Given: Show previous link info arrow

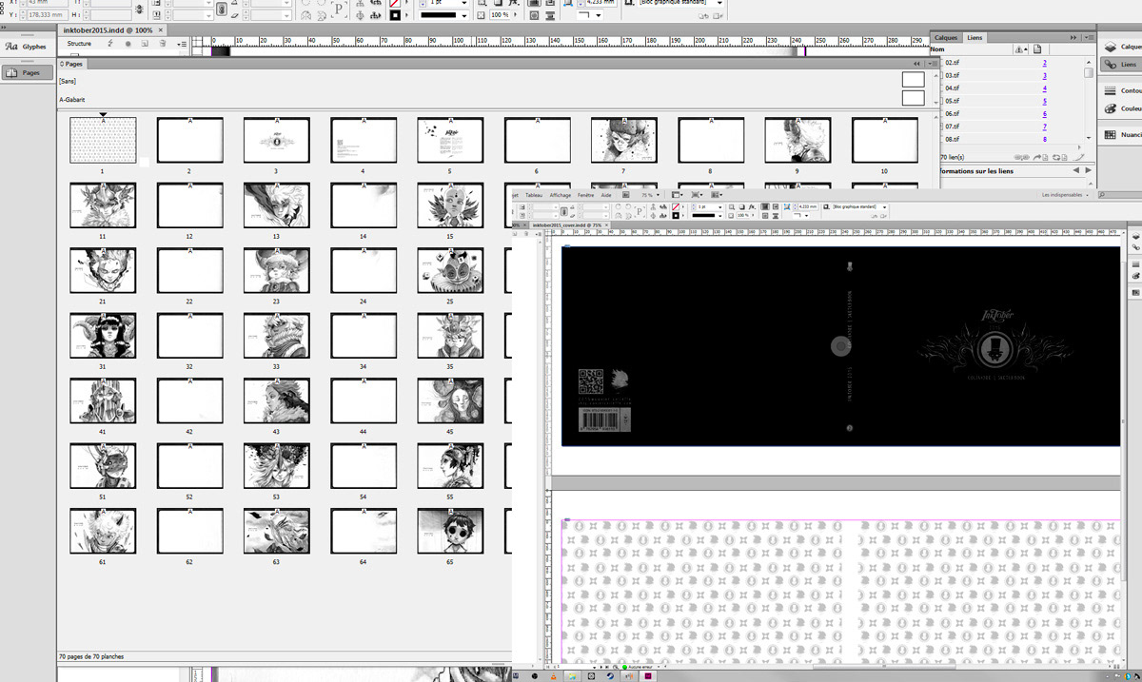Looking at the screenshot, I should (x=1075, y=171).
